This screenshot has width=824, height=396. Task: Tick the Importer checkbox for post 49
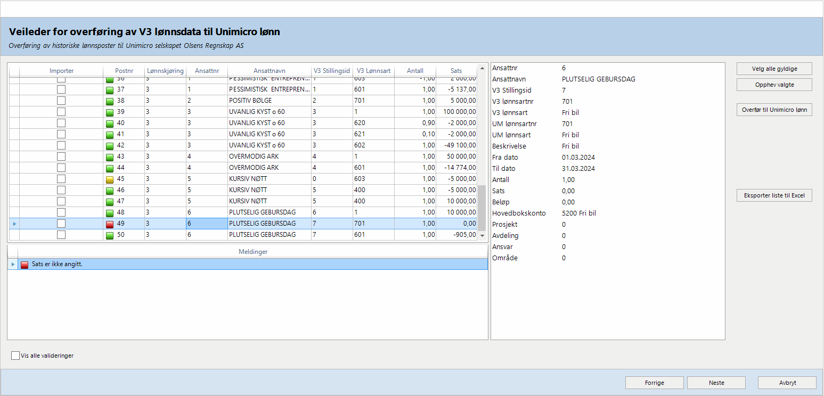[61, 224]
